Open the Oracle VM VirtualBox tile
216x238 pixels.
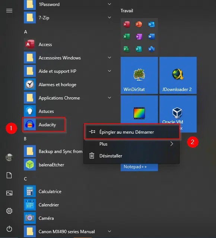point(178,114)
